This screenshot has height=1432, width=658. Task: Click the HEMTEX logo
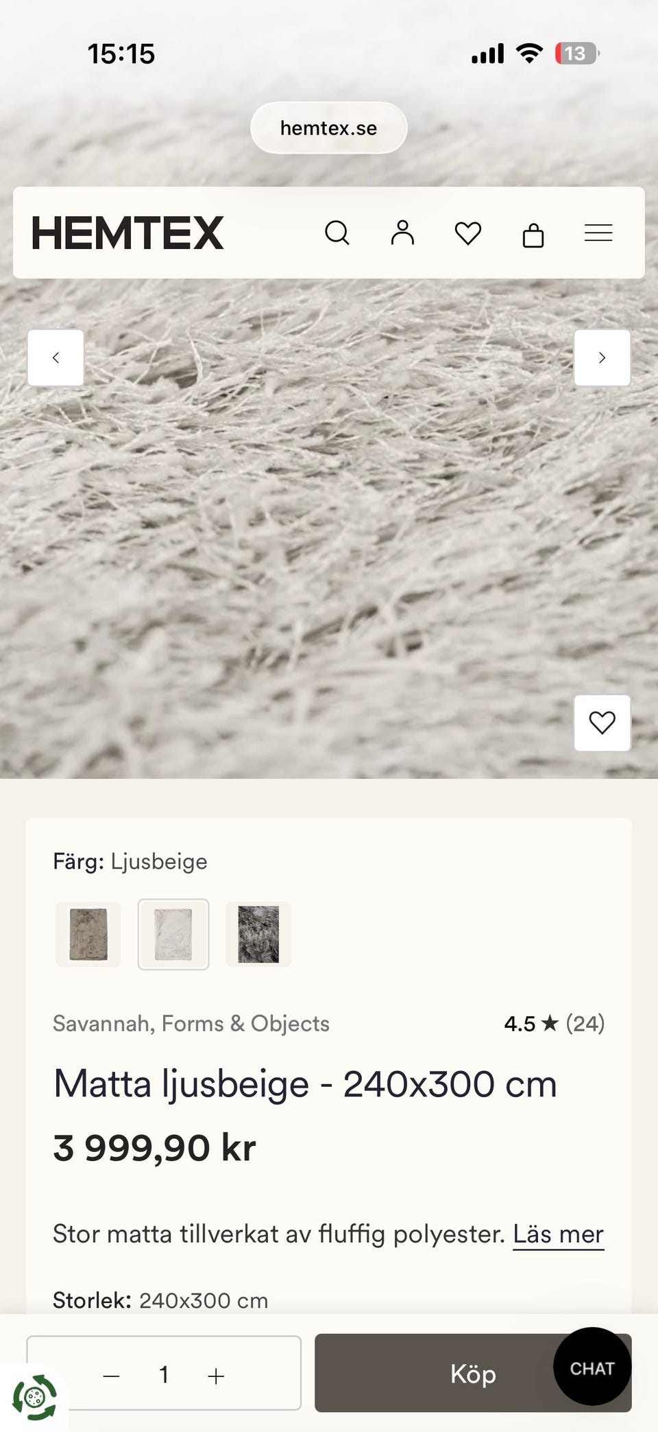pyautogui.click(x=127, y=233)
